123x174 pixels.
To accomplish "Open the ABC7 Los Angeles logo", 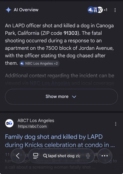I will point(9,123).
